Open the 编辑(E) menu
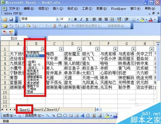 coord(29,8)
